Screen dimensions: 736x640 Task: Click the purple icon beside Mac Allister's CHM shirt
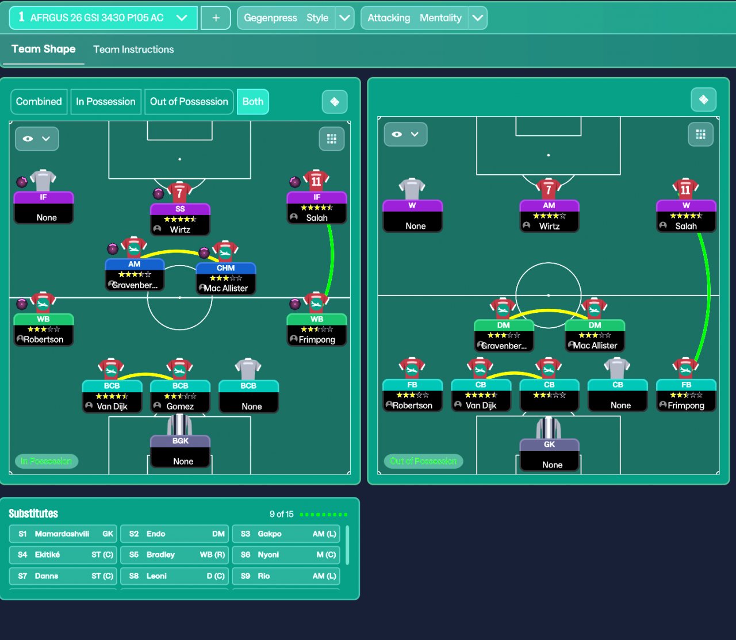click(204, 252)
